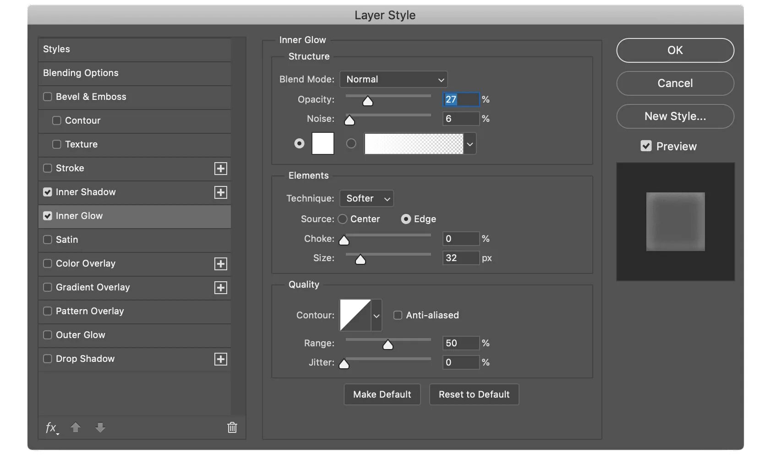The width and height of the screenshot is (770, 459).
Task: Open the Technique dropdown set to Softer
Action: point(366,198)
